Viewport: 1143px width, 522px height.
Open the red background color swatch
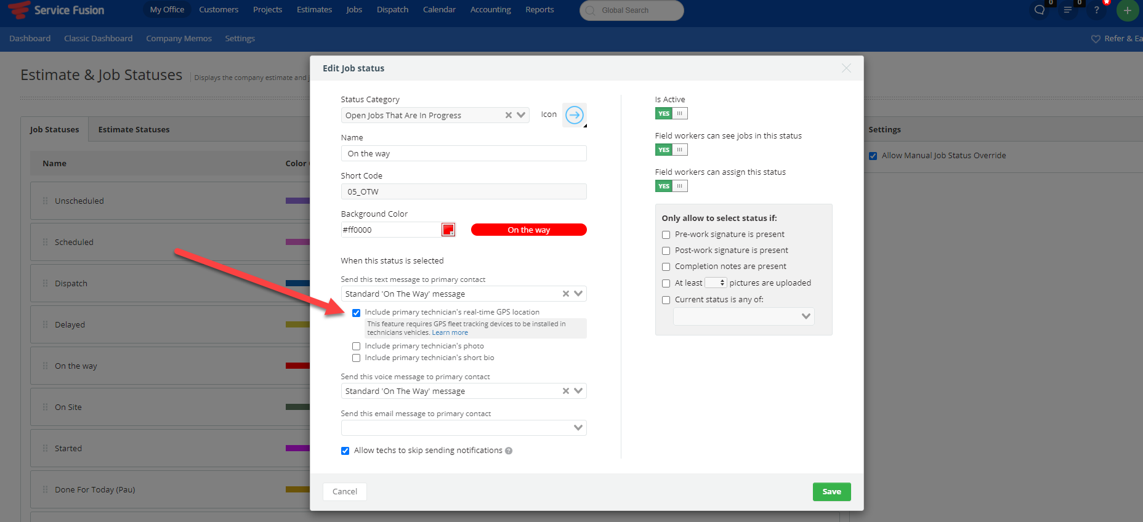pyautogui.click(x=448, y=230)
